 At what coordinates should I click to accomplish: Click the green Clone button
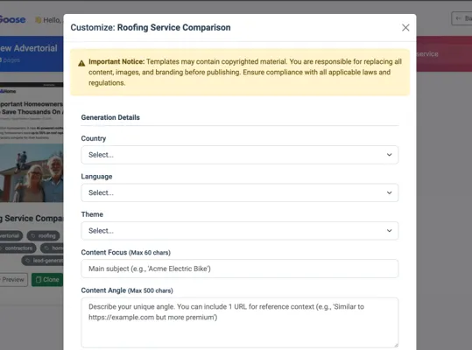47,280
